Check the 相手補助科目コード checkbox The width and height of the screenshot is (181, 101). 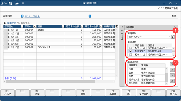[x=131, y=55]
